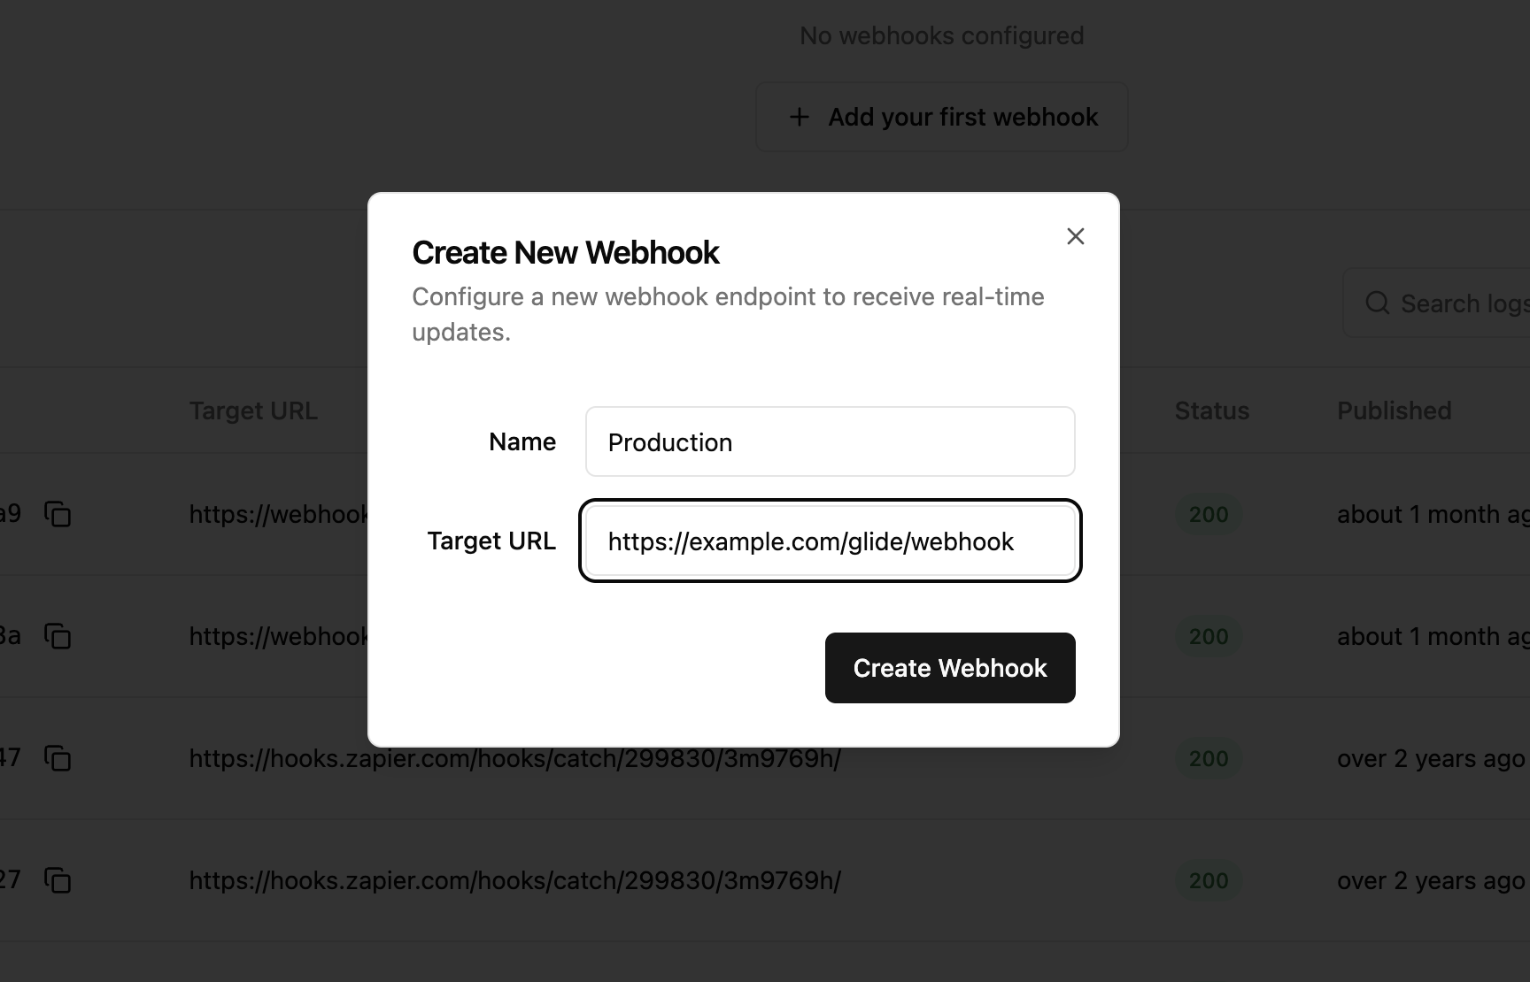This screenshot has height=982, width=1530.
Task: Click the first row's about 1 month ago timestamp
Action: pos(1433,514)
